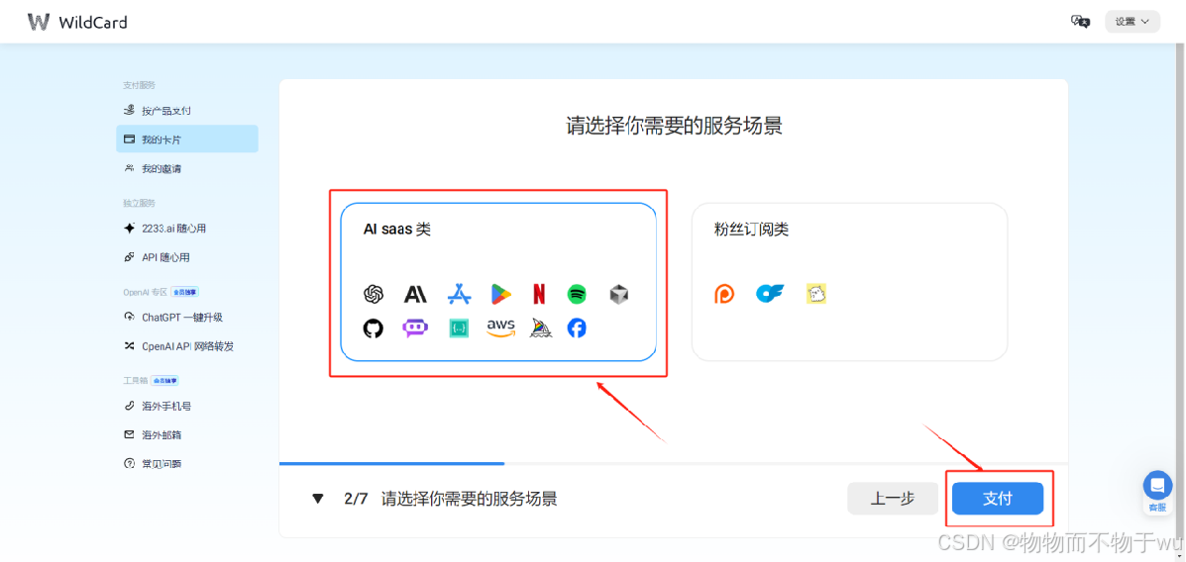Open 海外手机号 in sidebar
The image size is (1186, 562).
pyautogui.click(x=187, y=406)
